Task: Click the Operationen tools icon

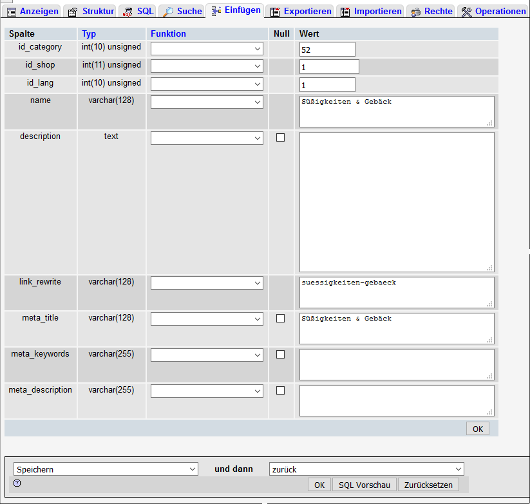Action: click(466, 12)
